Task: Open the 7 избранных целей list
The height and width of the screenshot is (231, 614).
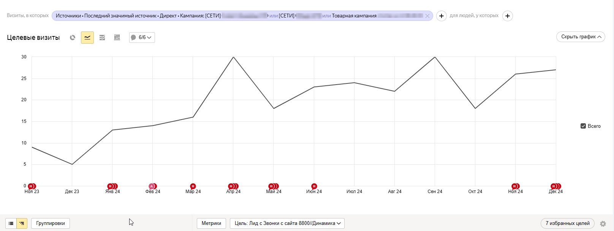Action: point(567,223)
